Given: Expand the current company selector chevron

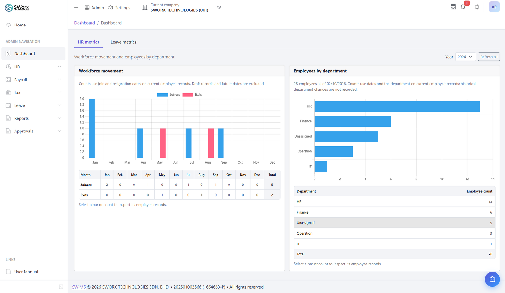Looking at the screenshot, I should point(219,8).
